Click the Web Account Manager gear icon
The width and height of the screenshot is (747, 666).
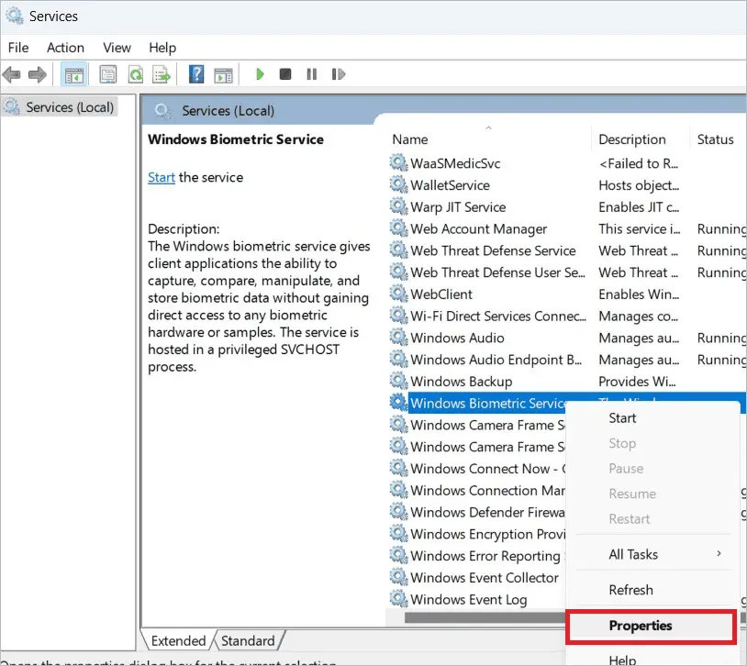point(398,228)
